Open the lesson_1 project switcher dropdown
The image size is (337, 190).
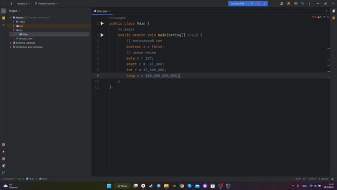(x=23, y=4)
